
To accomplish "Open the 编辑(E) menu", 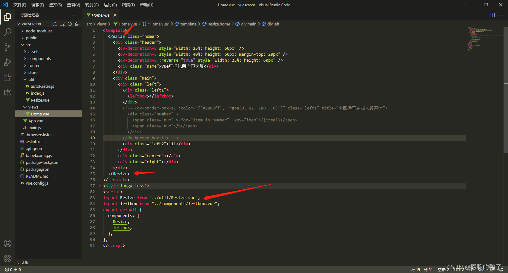I will (x=38, y=5).
